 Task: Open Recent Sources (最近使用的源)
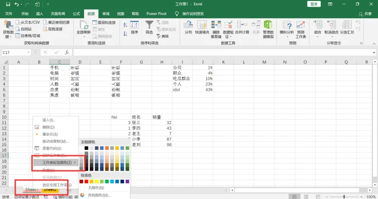point(56,22)
